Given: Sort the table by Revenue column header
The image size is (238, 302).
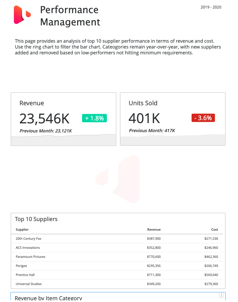Looking at the screenshot, I should pos(154,229).
